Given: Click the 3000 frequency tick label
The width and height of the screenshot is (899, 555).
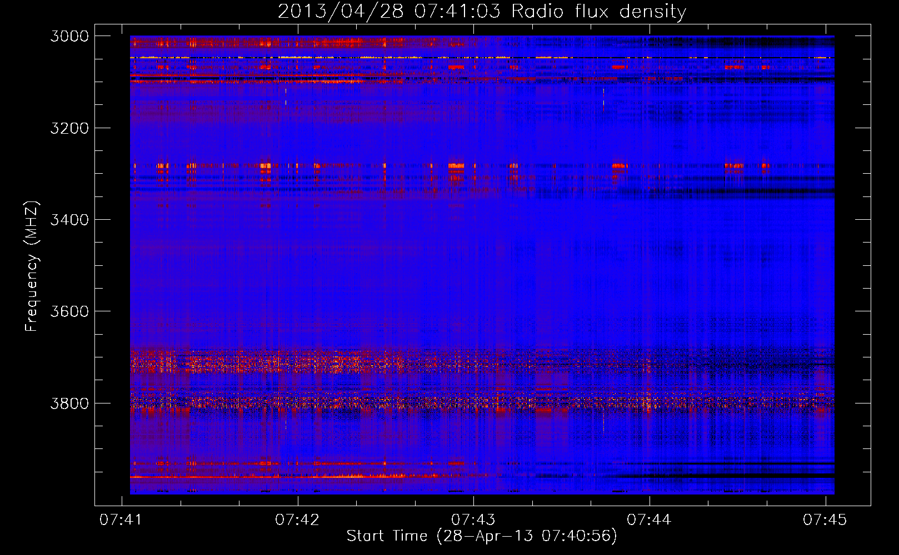Looking at the screenshot, I should click(x=69, y=36).
